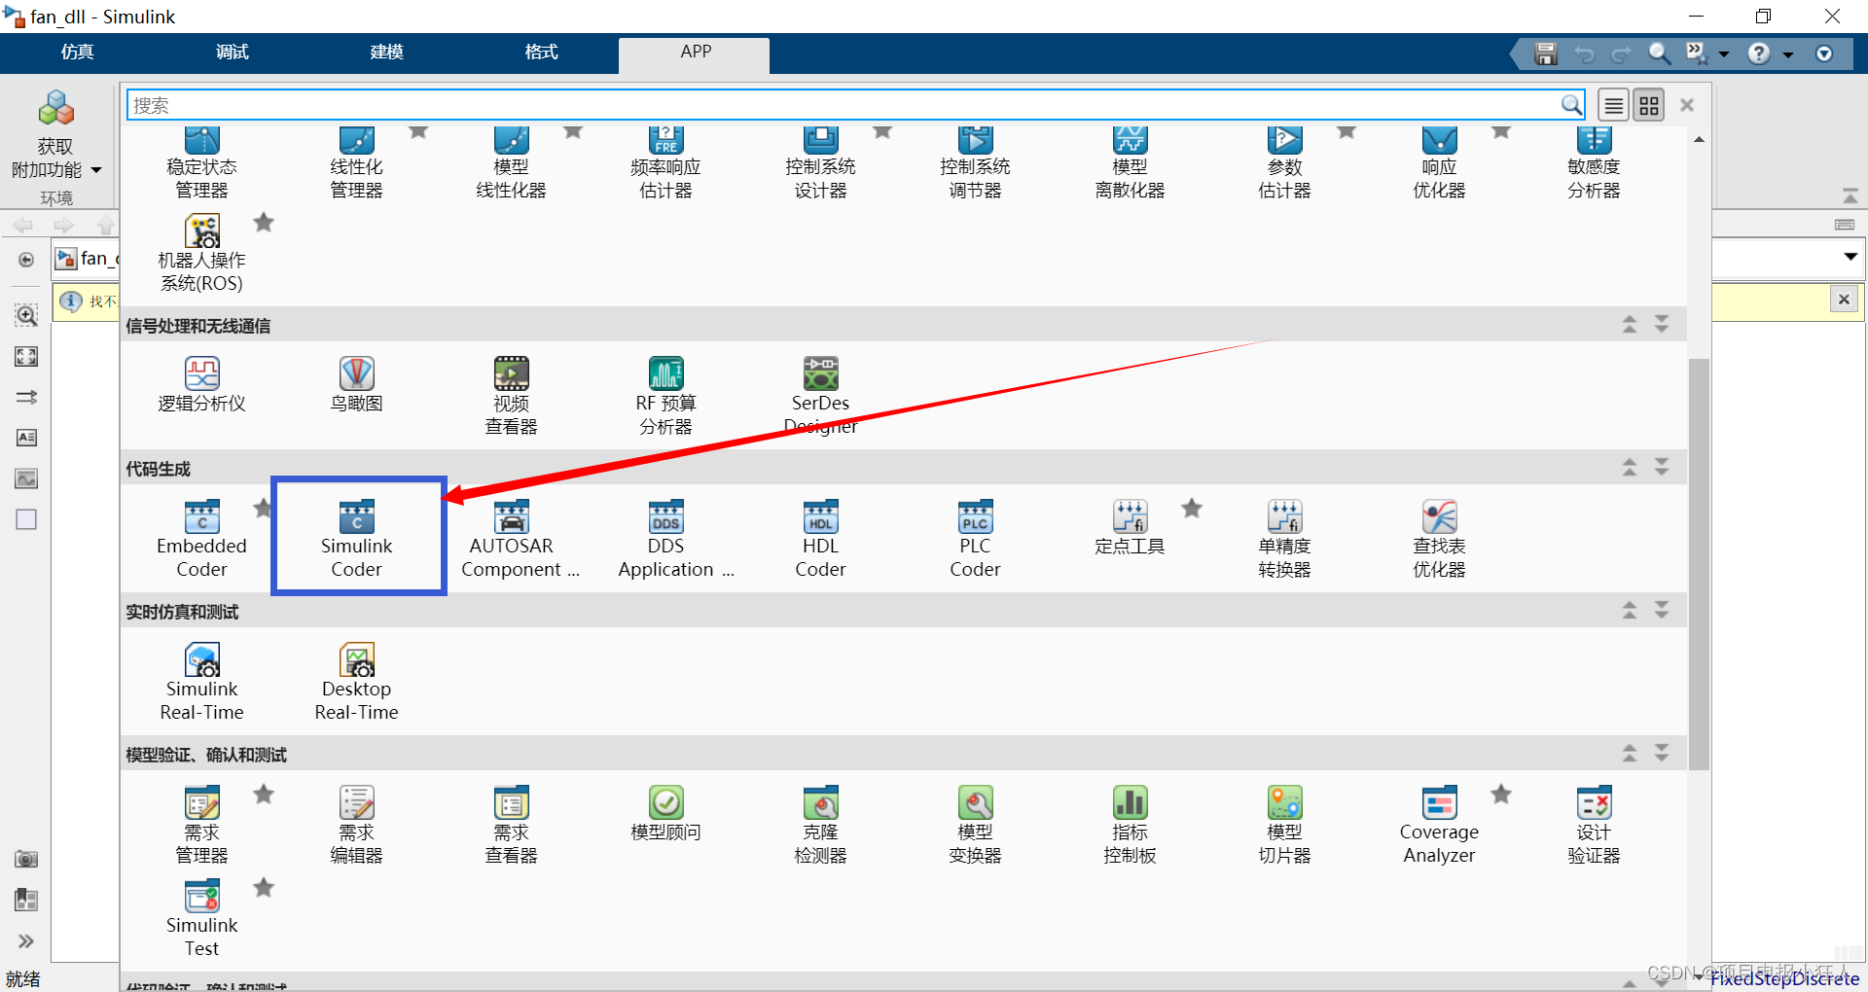1868x992 pixels.
Task: Launch the 逻辑分析仪 app
Action: coord(201,385)
